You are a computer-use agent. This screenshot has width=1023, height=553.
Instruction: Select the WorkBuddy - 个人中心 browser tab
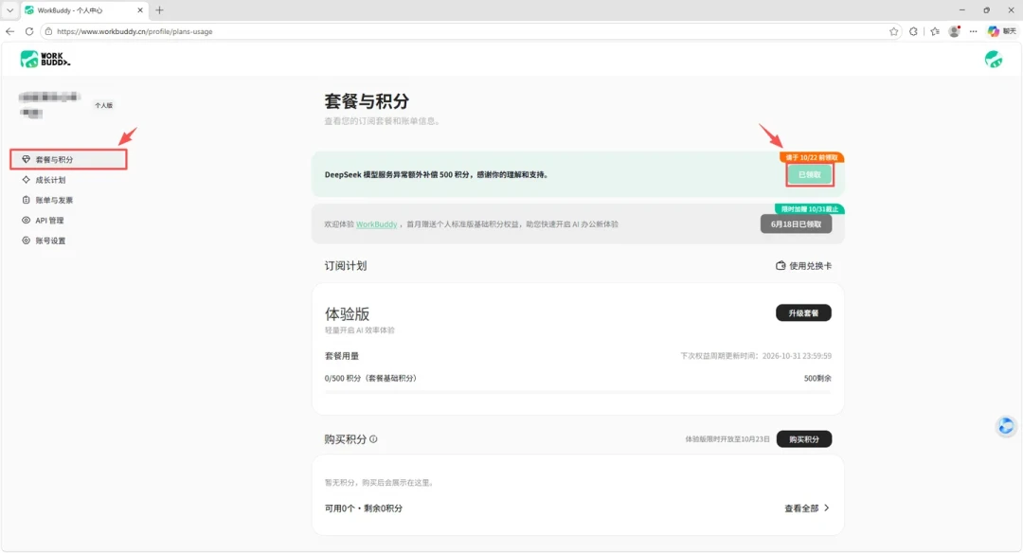point(84,10)
